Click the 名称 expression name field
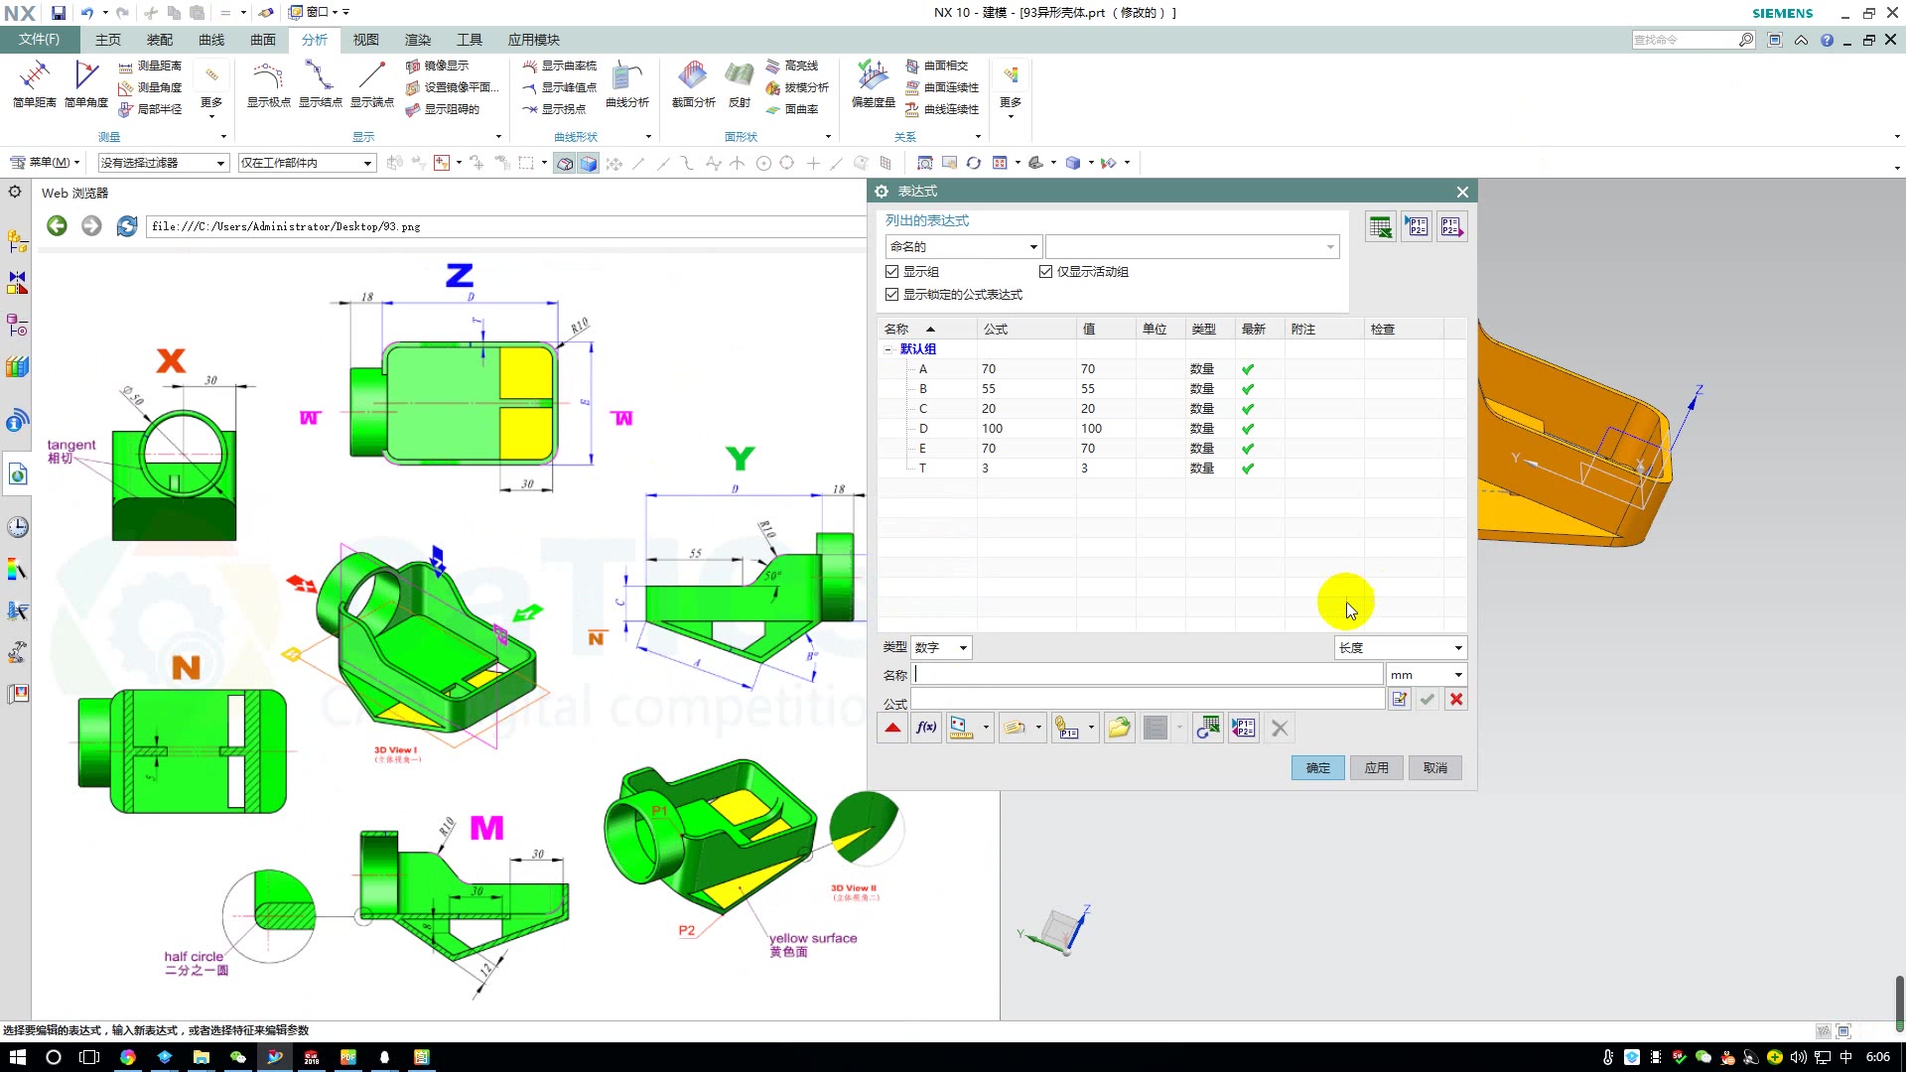Image resolution: width=1906 pixels, height=1072 pixels. click(x=1148, y=675)
